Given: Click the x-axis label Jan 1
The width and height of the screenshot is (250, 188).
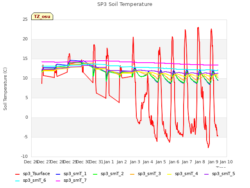Looking at the screenshot, I should click(109, 162).
